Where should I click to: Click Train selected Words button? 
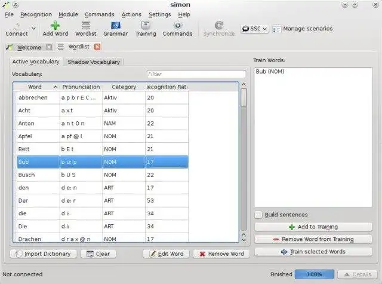[313, 252]
